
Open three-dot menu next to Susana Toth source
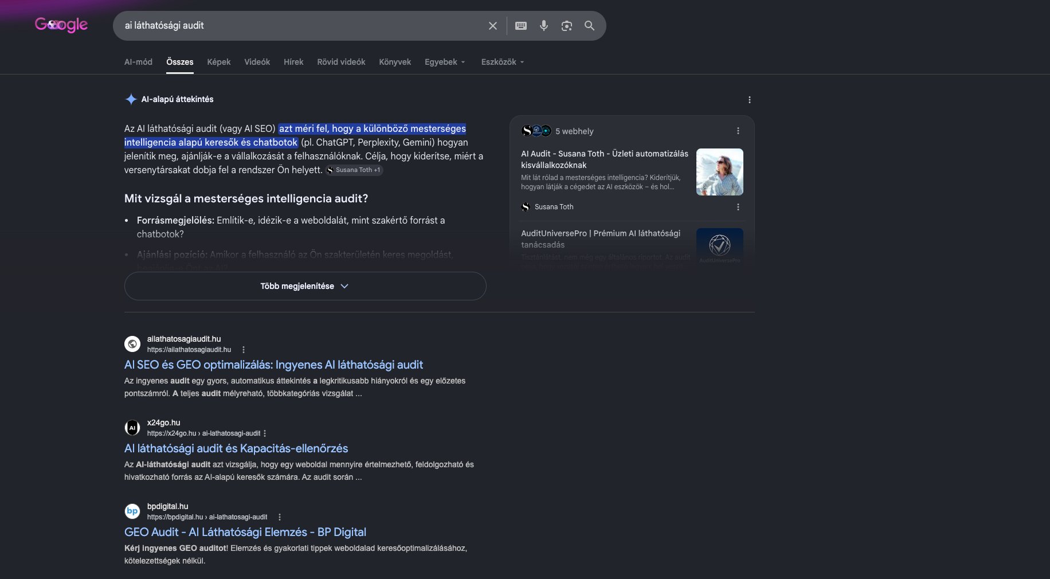click(738, 207)
